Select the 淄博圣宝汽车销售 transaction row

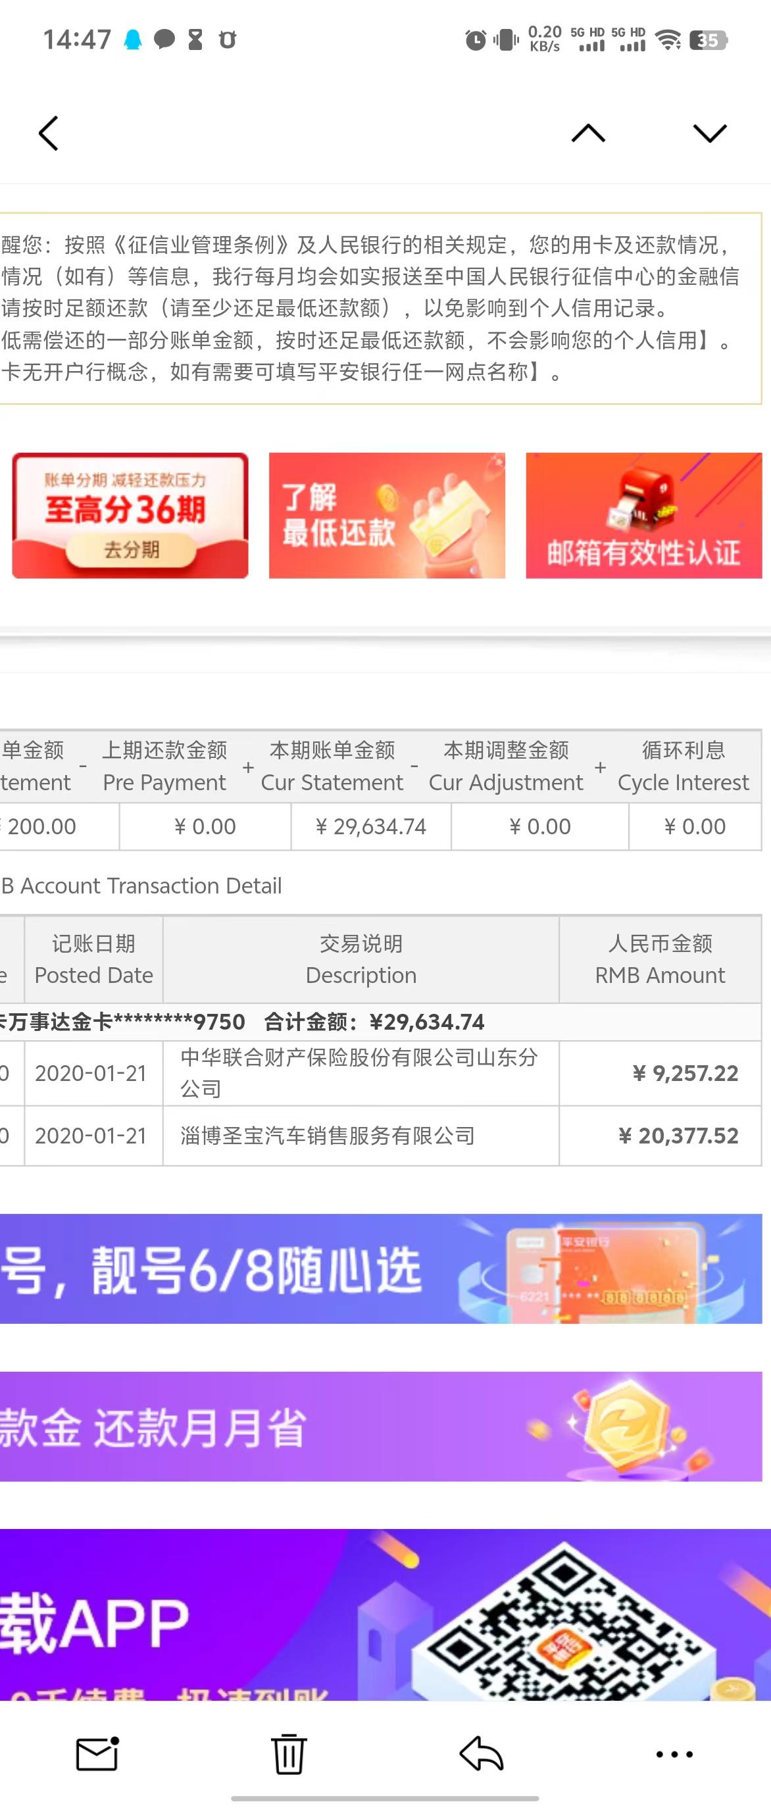coord(380,1136)
